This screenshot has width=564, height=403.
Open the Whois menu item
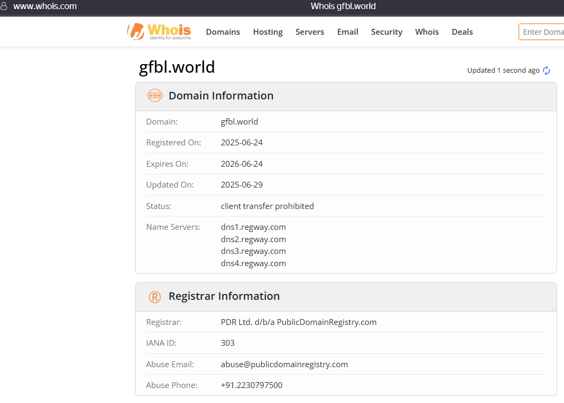427,32
